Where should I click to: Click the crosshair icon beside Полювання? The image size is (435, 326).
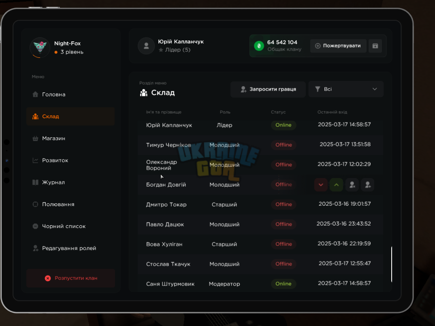point(35,204)
